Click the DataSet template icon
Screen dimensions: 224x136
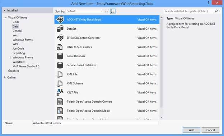pyautogui.click(x=60, y=29)
